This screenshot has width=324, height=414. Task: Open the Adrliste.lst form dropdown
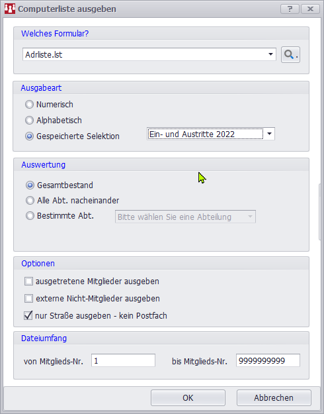coord(149,54)
